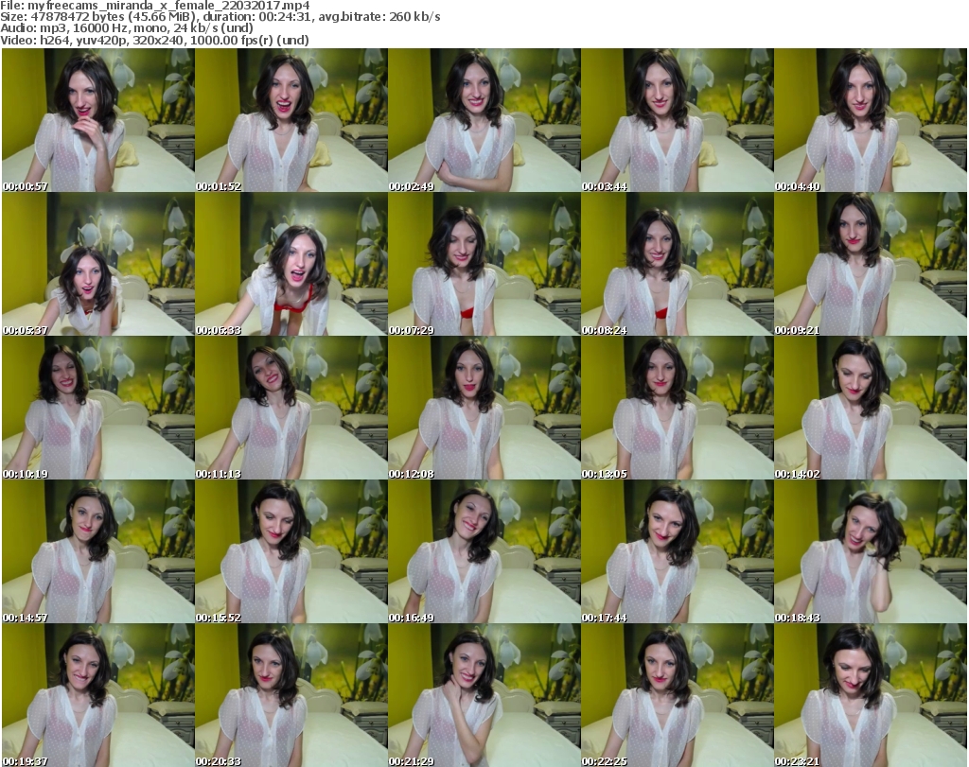This screenshot has width=969, height=767.
Task: Click the 00:23:21 video frame
Action: click(871, 695)
